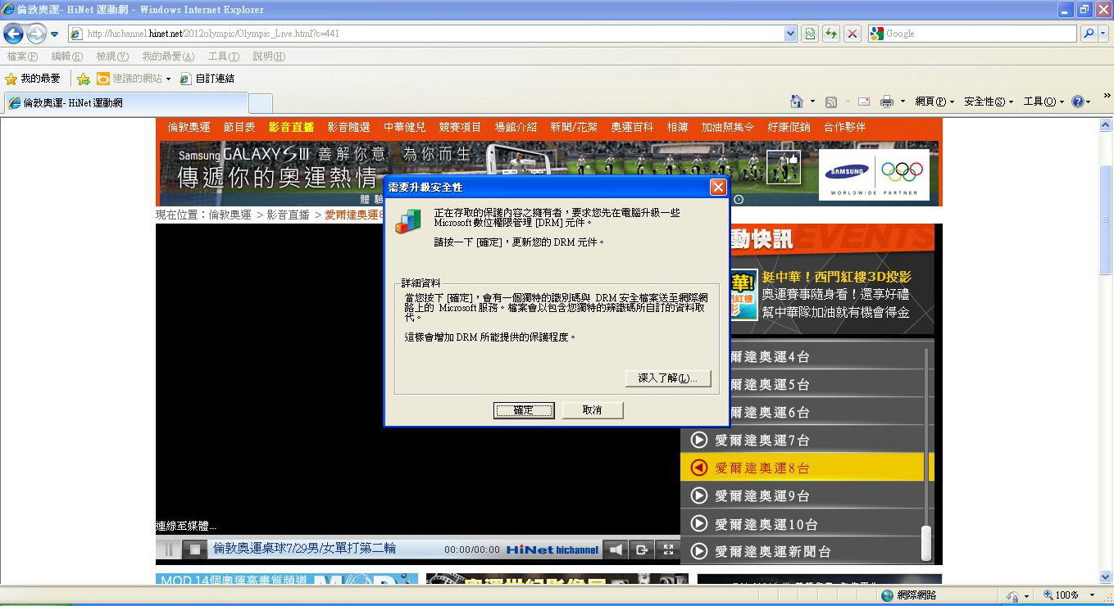Click the Read Mail envelope icon
This screenshot has width=1114, height=606.
(x=864, y=102)
